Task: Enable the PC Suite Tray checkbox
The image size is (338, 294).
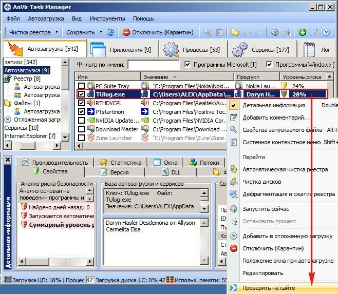Action: coord(81,86)
